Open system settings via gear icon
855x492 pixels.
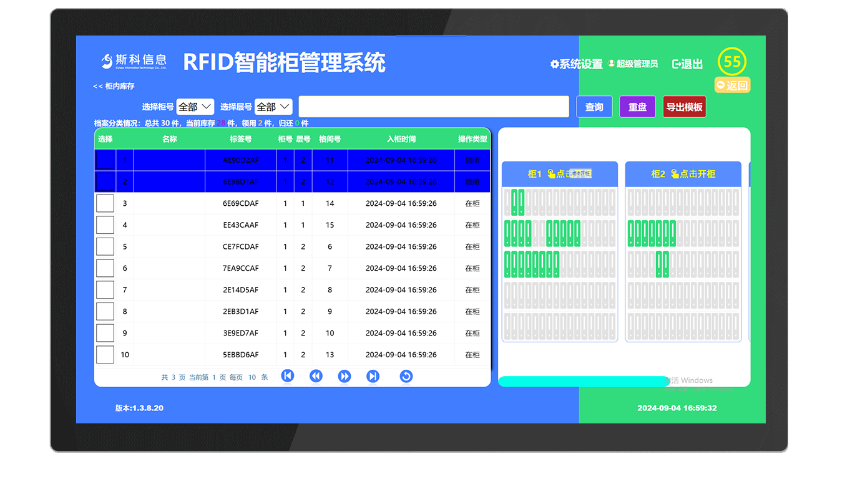[x=554, y=64]
